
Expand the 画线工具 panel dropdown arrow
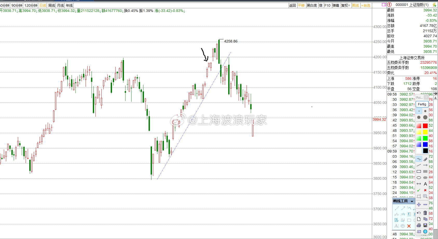(412, 201)
